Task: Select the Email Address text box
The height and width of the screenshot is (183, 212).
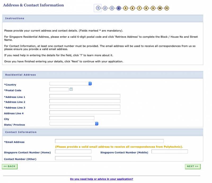Action: (109, 141)
